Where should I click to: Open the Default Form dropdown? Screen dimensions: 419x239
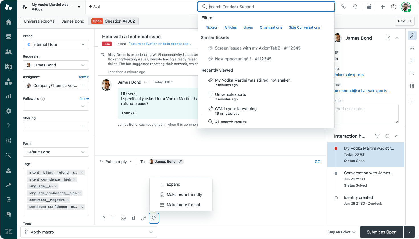coord(56,152)
